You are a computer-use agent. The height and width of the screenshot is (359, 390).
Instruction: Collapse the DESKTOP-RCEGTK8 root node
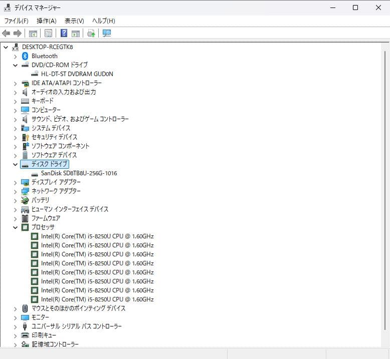point(6,47)
